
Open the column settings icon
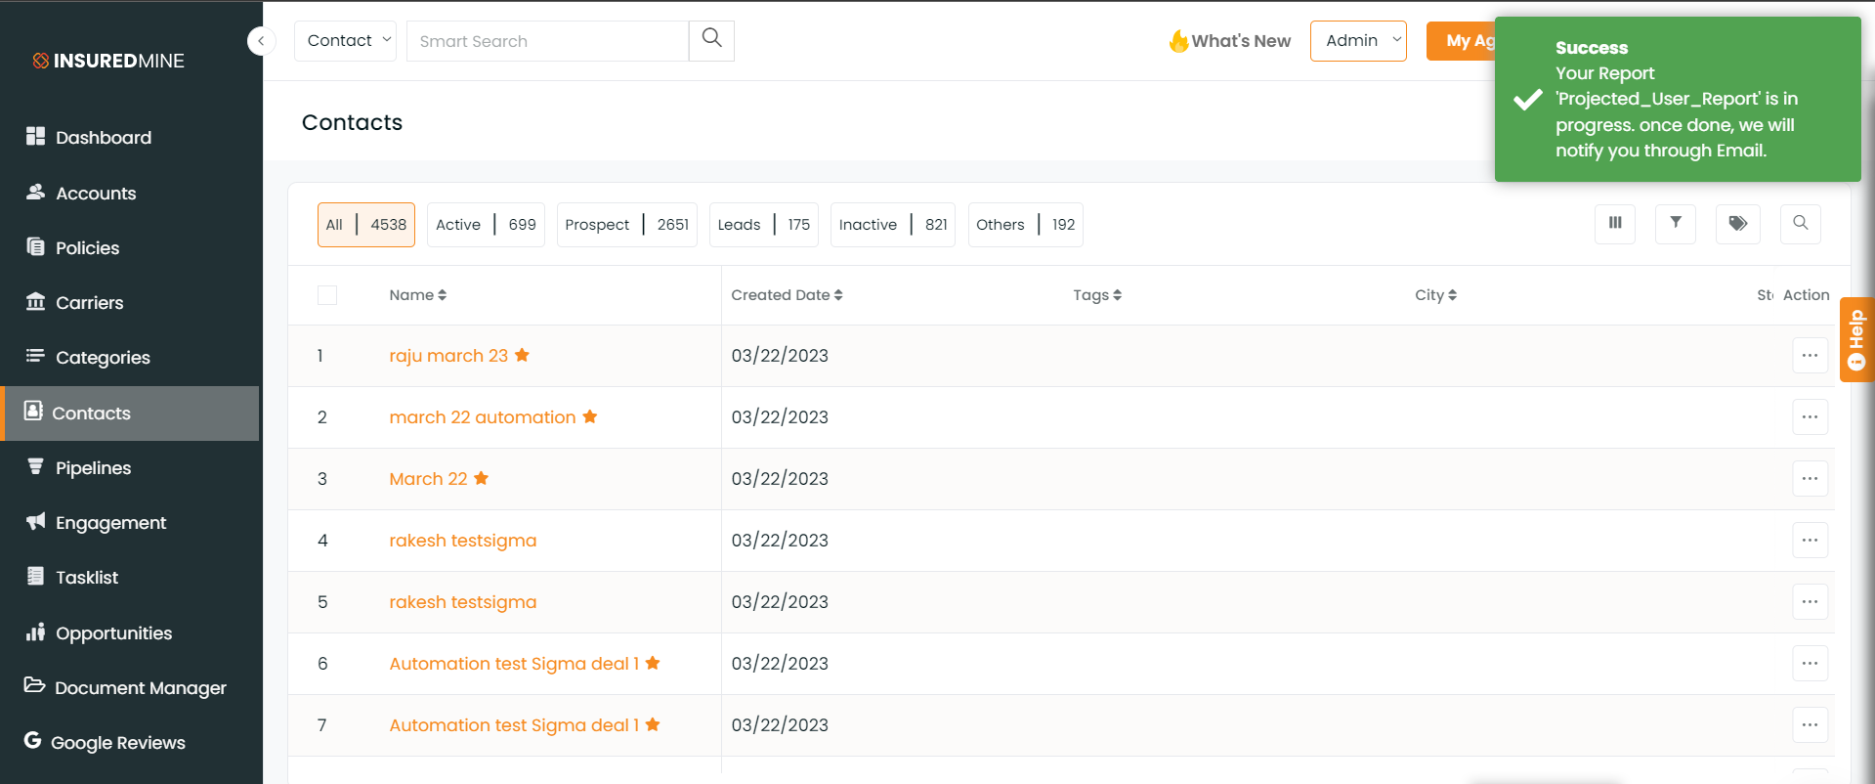(1615, 224)
